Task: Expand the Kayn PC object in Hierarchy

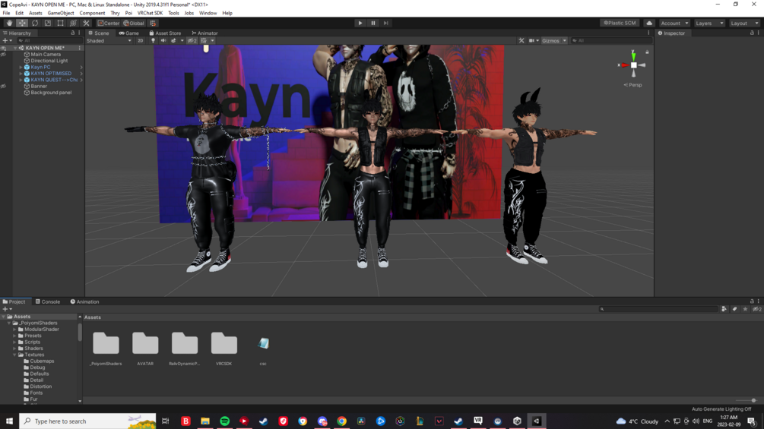Action: tap(21, 67)
